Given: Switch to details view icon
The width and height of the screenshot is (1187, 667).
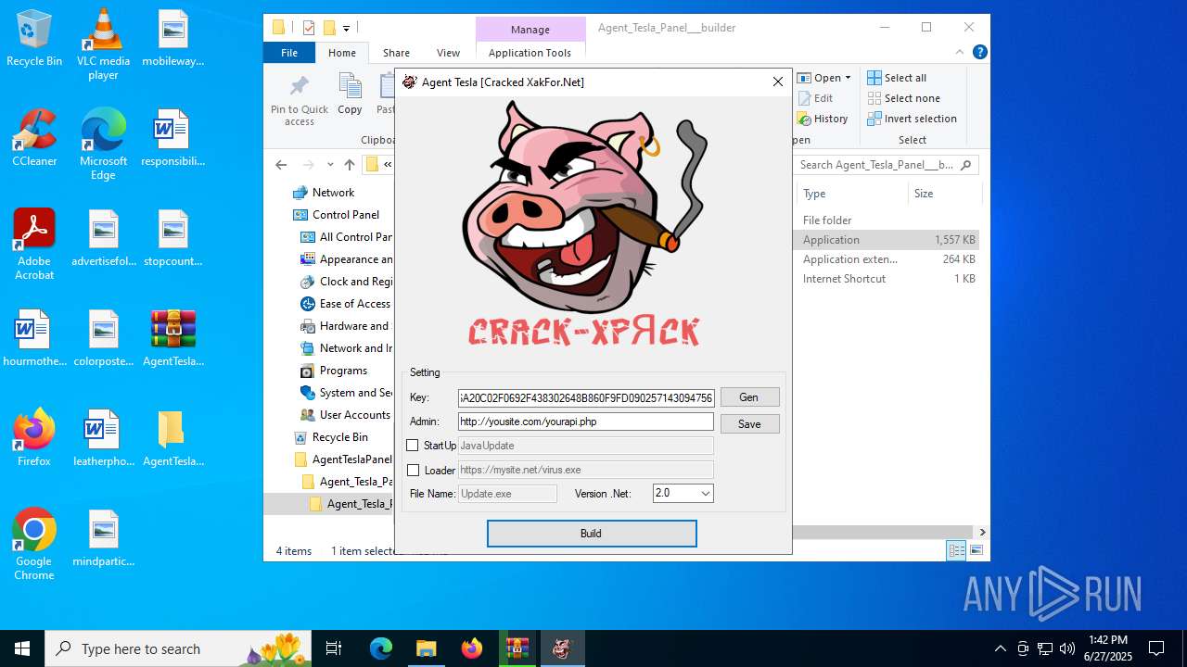Looking at the screenshot, I should pyautogui.click(x=955, y=551).
